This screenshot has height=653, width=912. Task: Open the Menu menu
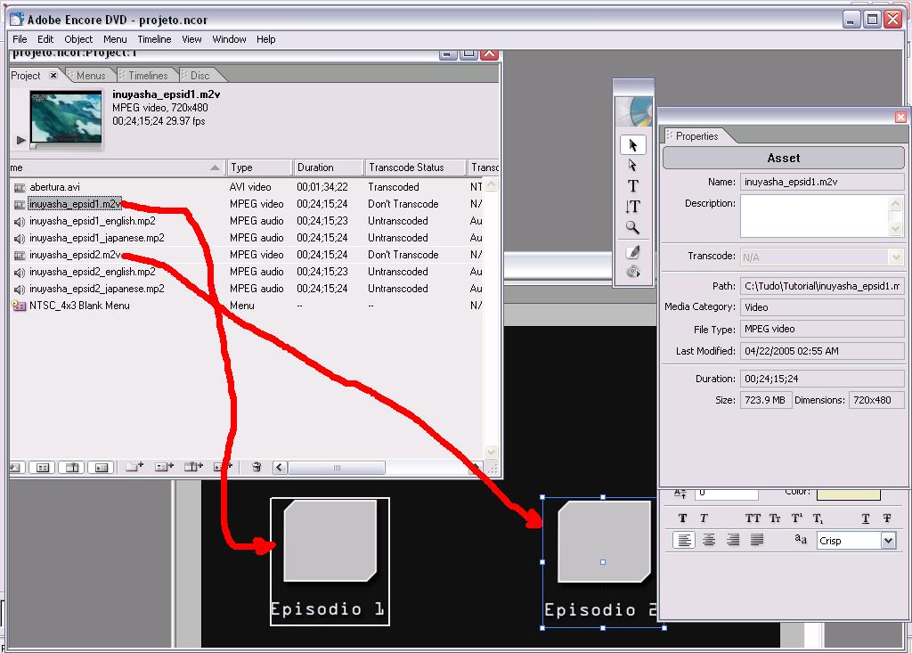tap(115, 39)
